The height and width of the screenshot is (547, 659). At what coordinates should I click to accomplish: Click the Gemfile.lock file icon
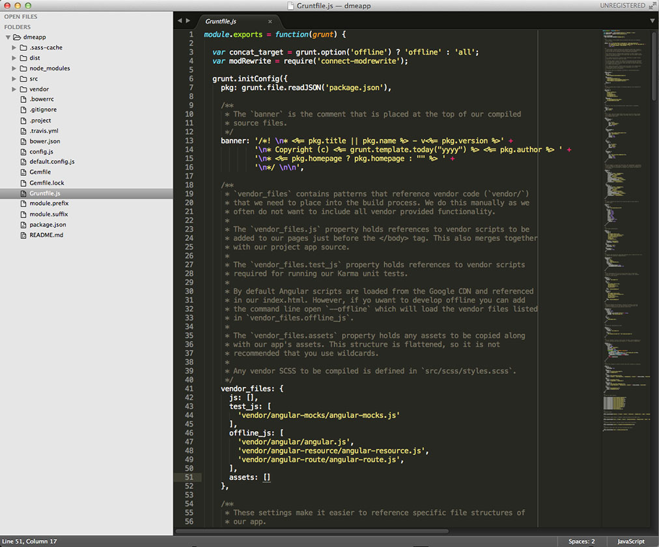click(x=23, y=183)
